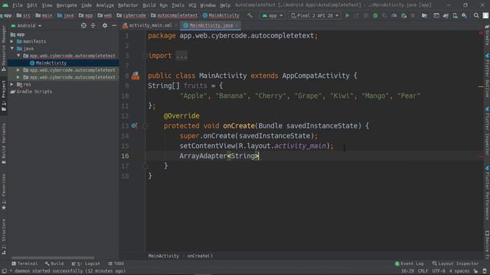
Task: Click the yellow warning marker on the right gutter
Action: pos(481,87)
